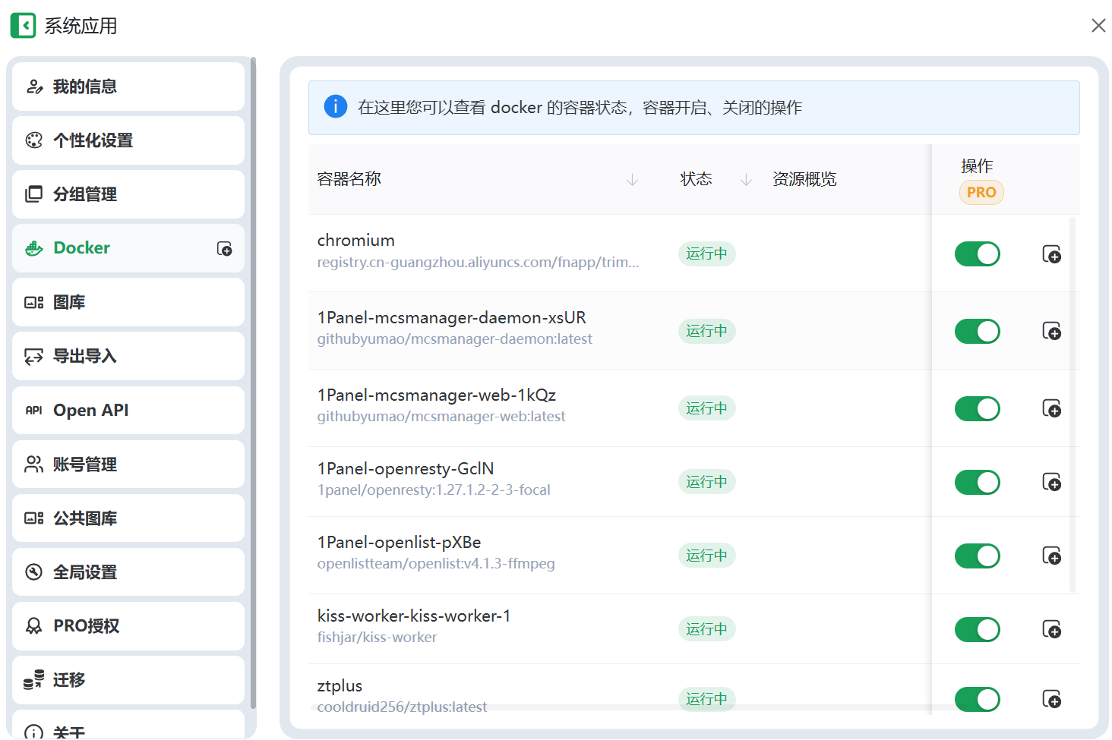1112x740 pixels.
Task: Click 运行中 status tag for chromium
Action: click(x=707, y=253)
